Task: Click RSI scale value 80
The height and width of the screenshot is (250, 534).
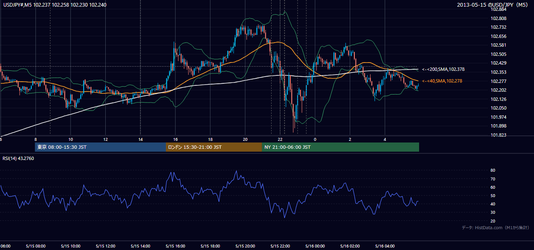Action: [493, 170]
